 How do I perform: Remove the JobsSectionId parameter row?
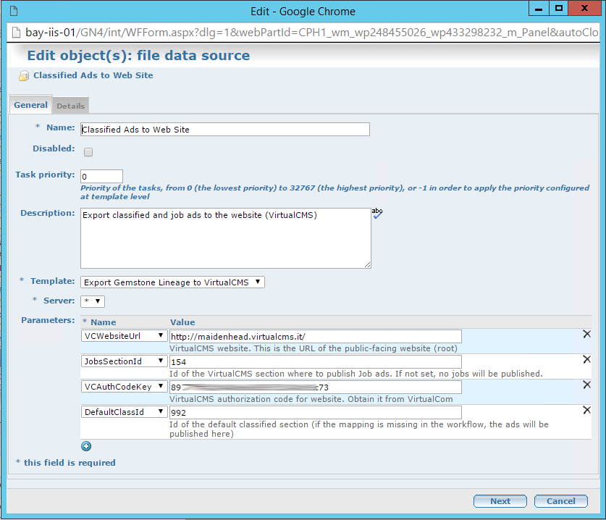tap(586, 359)
